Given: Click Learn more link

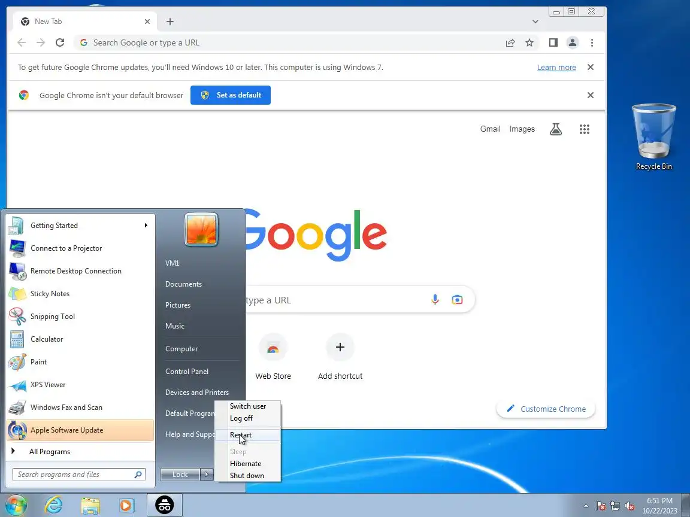Looking at the screenshot, I should (x=556, y=67).
